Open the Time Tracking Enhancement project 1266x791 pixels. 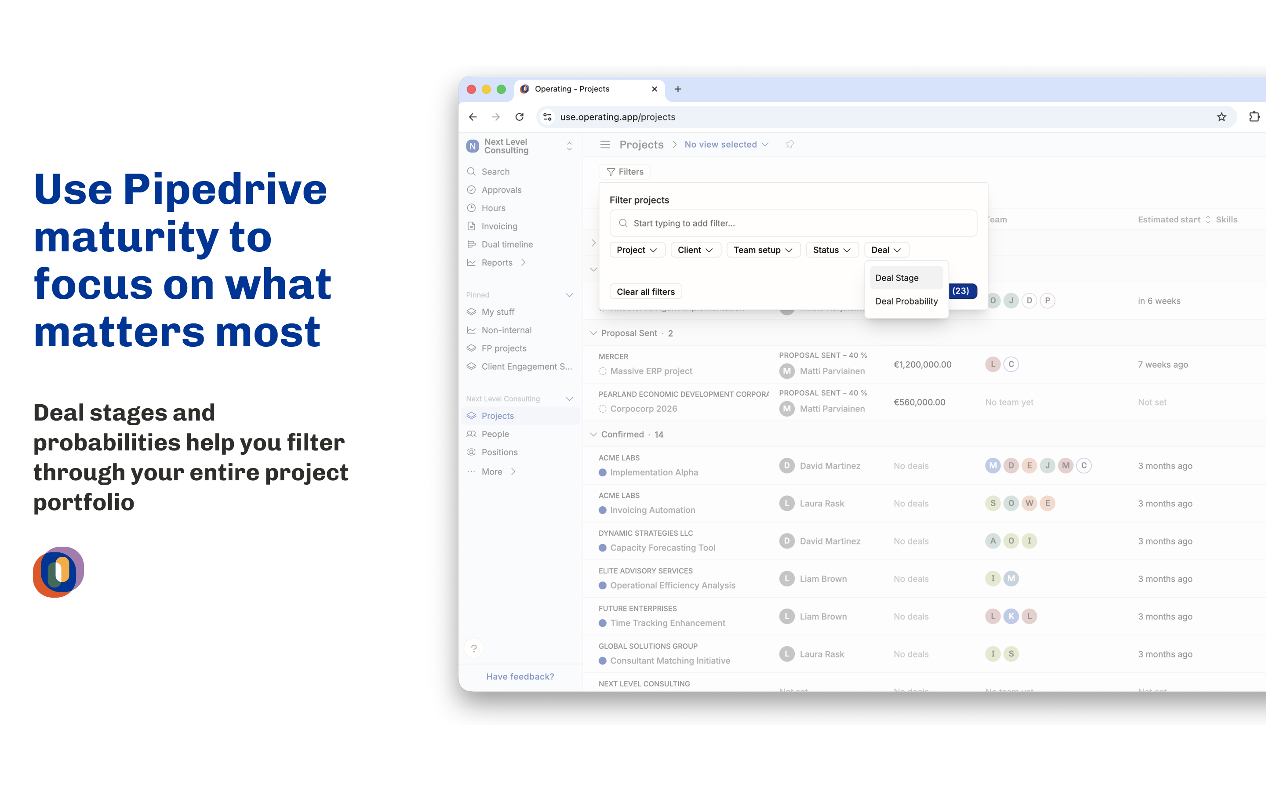(668, 623)
